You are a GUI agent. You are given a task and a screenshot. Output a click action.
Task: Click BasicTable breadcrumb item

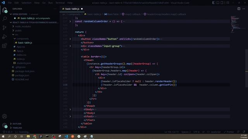click(112, 14)
